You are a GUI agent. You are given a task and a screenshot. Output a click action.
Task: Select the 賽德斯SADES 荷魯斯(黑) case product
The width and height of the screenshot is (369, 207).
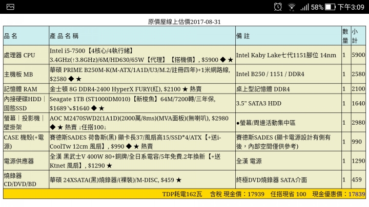tap(142, 142)
